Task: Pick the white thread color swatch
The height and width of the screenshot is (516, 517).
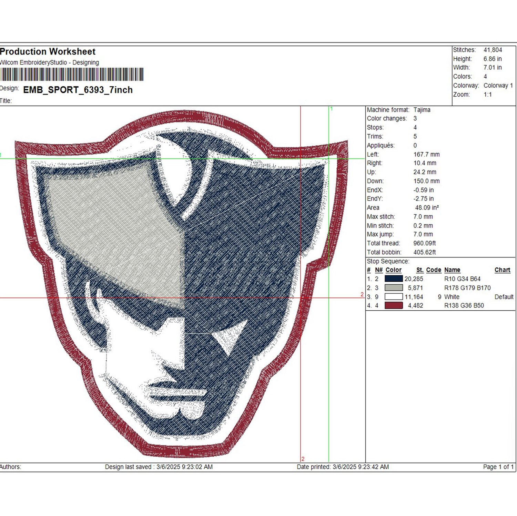Action: [394, 297]
